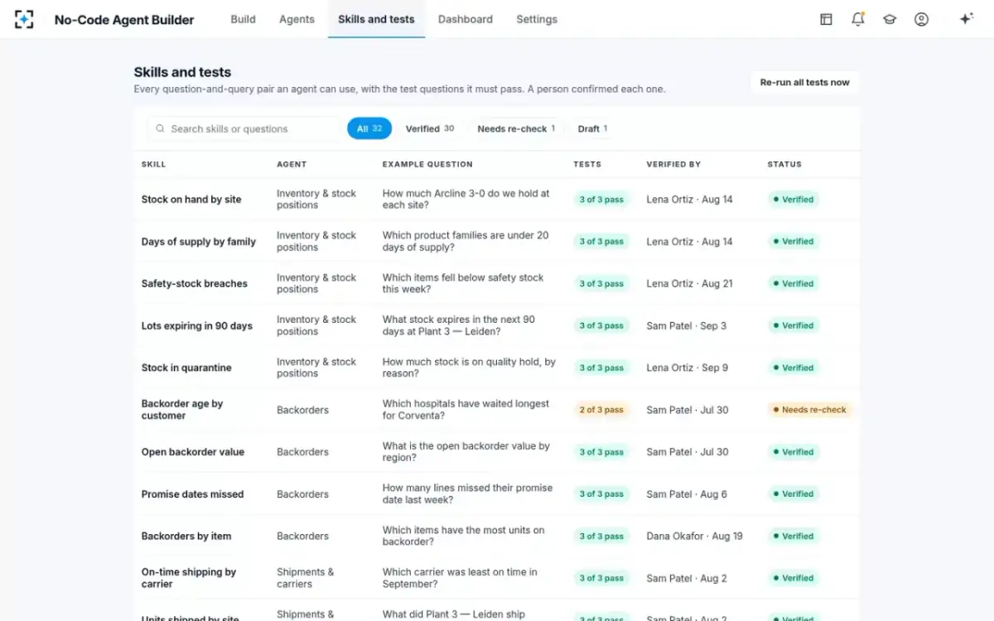Click question about Plant 3 — Leiden stock expiring
Screen dimensions: 994x621
[x=459, y=325]
